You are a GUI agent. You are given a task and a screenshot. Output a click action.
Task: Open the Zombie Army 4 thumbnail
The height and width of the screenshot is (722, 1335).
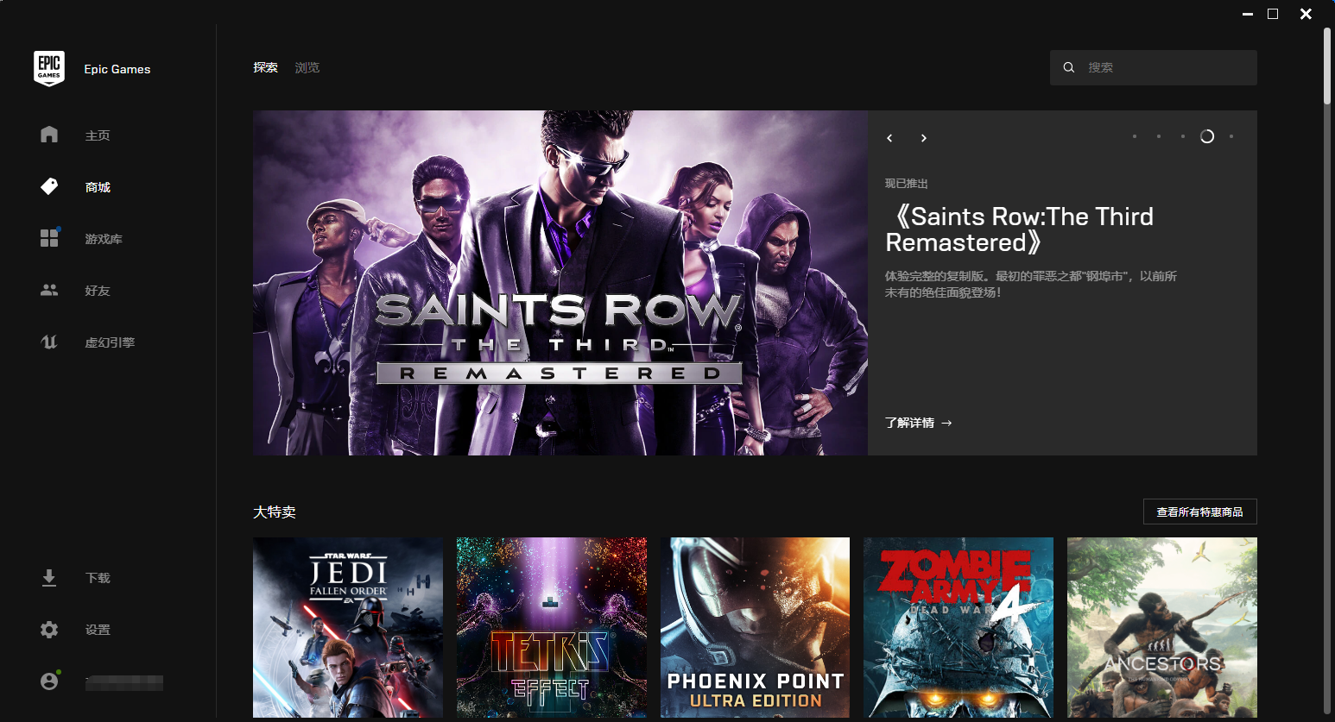pyautogui.click(x=959, y=628)
